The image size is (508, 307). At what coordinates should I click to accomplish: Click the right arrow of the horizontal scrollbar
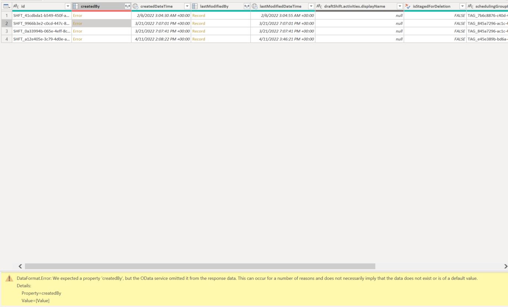click(x=505, y=266)
